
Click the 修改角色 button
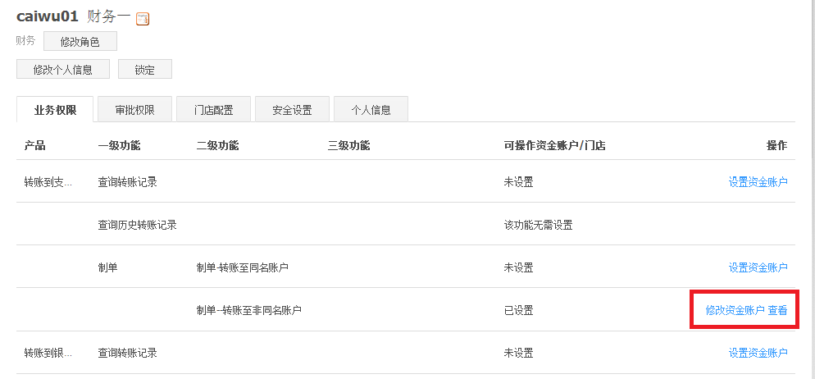pyautogui.click(x=80, y=42)
